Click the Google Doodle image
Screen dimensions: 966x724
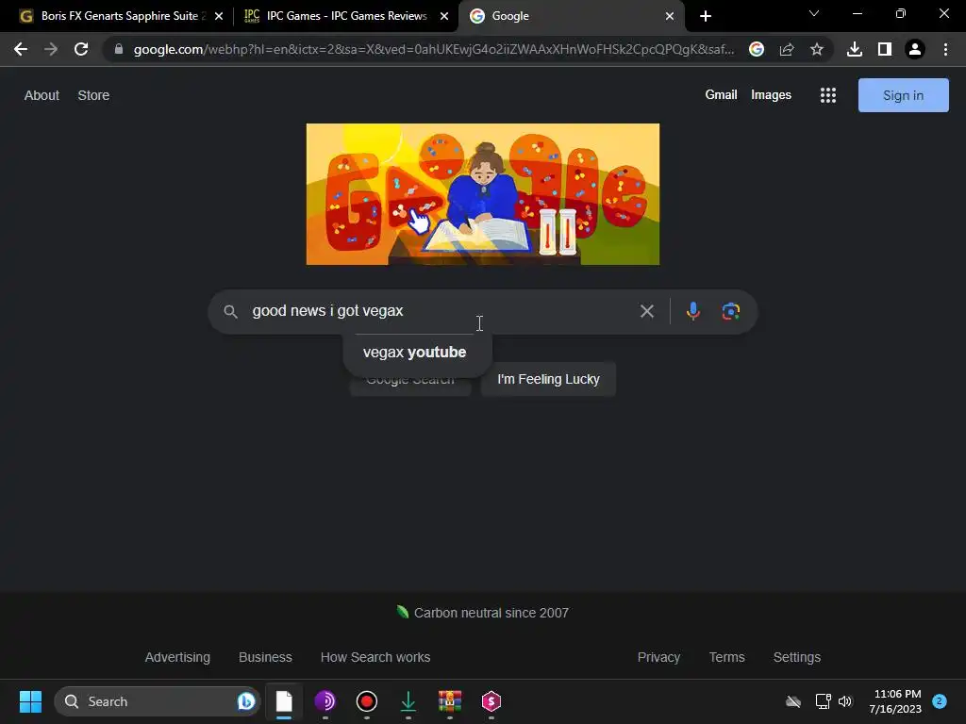point(483,194)
